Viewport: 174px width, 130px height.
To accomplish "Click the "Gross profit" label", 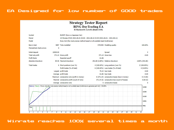I will (64, 55).
